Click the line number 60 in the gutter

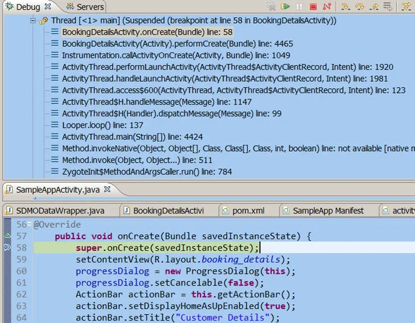click(21, 271)
